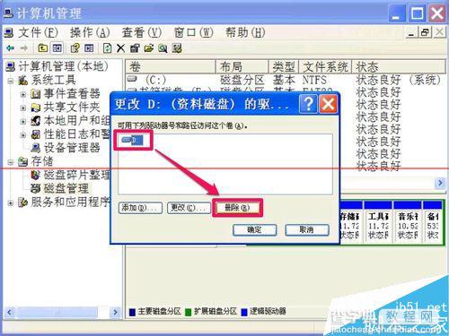
Task: Click the console icon left of 文件 menu
Action: click(x=9, y=32)
